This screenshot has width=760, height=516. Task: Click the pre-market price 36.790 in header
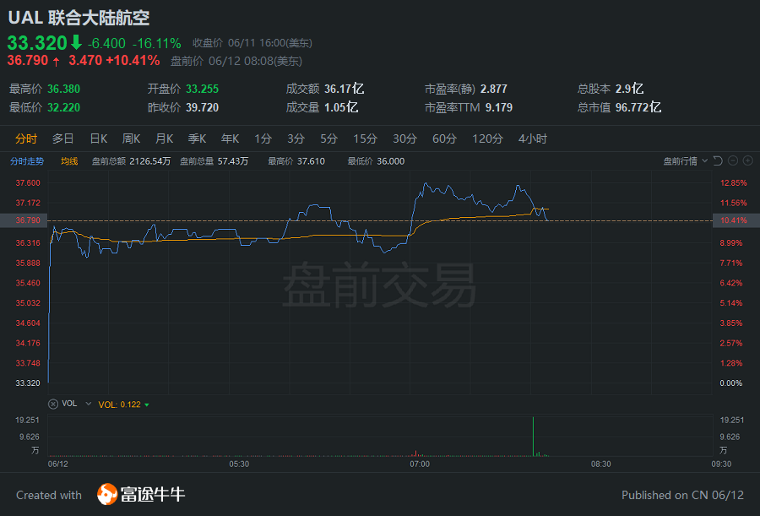(x=28, y=61)
